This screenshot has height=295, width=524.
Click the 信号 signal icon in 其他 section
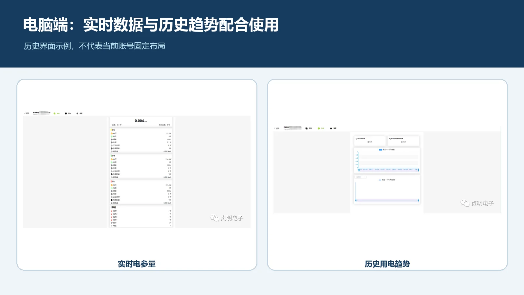[x=112, y=223]
